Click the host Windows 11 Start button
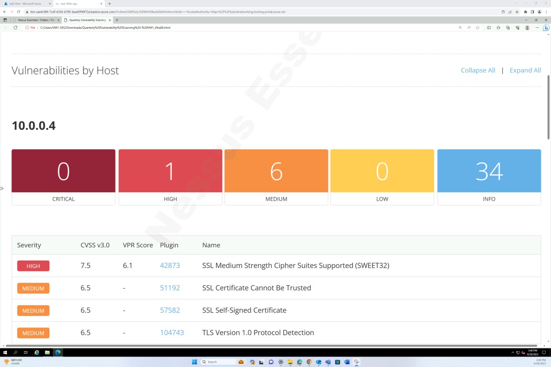The height and width of the screenshot is (367, 551). (194, 362)
